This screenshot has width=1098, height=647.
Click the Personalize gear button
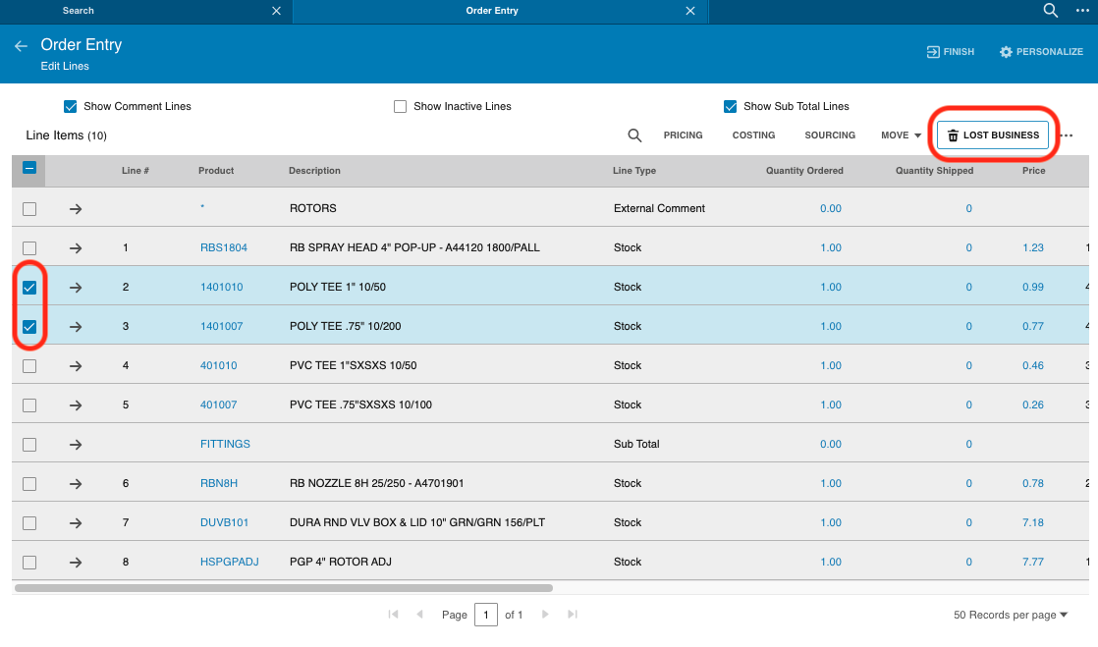coord(1041,52)
